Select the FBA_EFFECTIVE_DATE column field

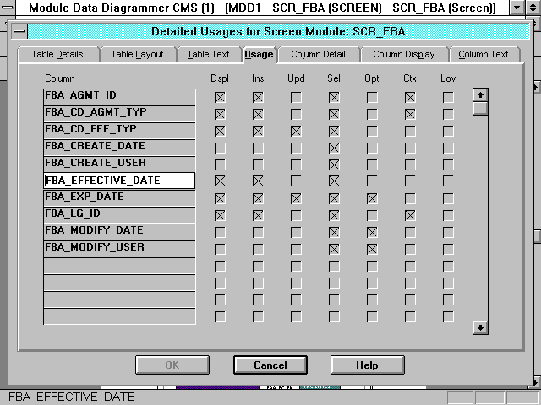(119, 181)
